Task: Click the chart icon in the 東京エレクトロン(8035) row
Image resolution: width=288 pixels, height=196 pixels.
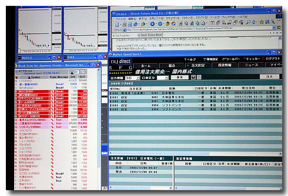Action: pos(52,120)
